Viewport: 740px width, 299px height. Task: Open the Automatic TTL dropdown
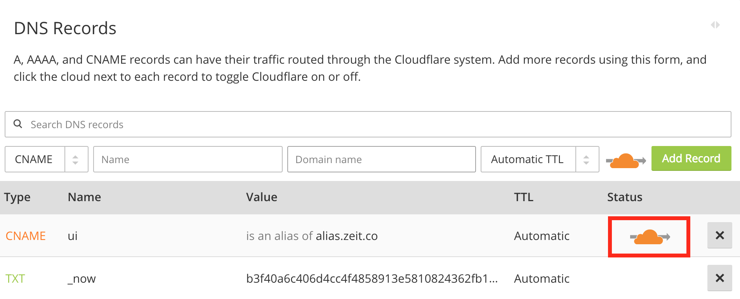[540, 159]
